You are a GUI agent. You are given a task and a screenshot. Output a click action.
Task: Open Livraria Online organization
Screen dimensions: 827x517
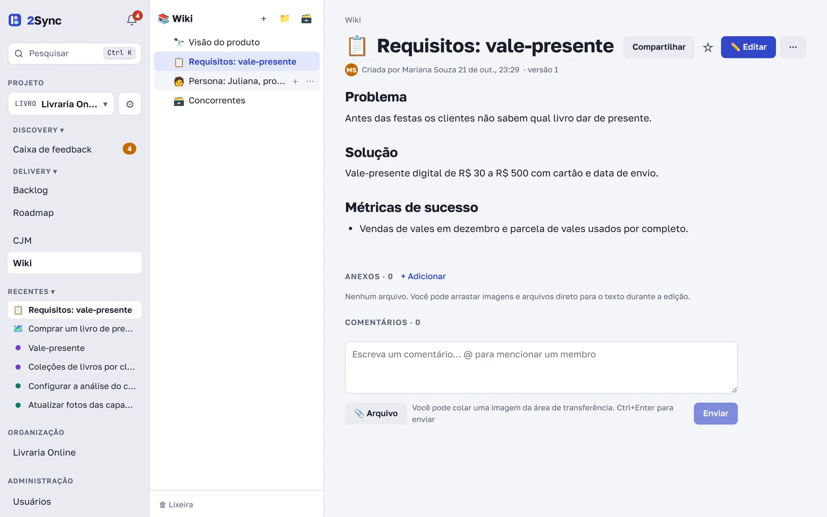tap(74, 453)
